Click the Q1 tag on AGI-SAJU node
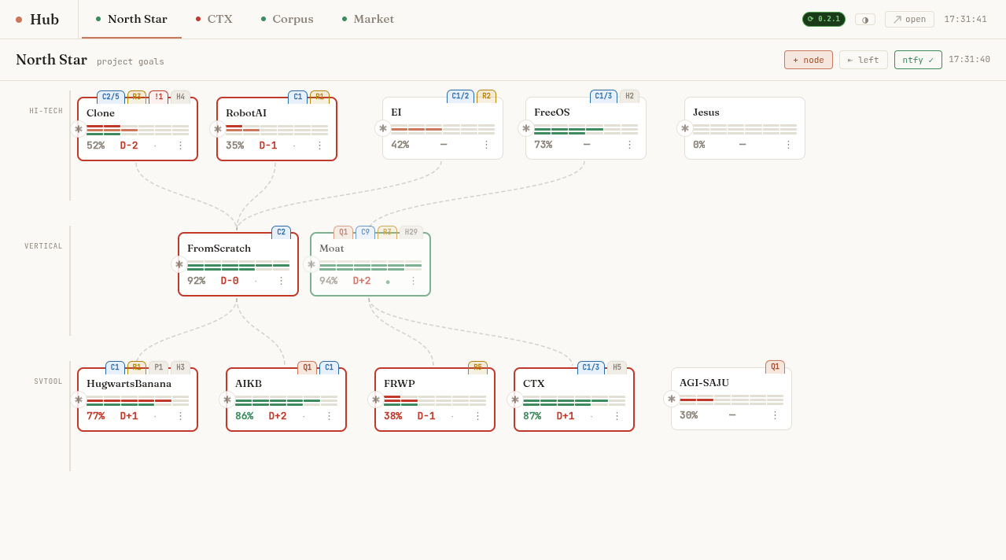This screenshot has width=1006, height=560. (x=775, y=367)
